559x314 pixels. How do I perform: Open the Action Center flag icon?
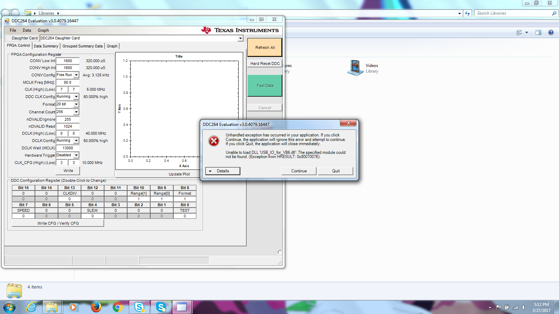[x=498, y=307]
